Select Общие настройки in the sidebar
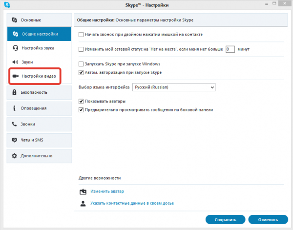Image resolution: width=293 pixels, height=230 pixels. click(39, 34)
